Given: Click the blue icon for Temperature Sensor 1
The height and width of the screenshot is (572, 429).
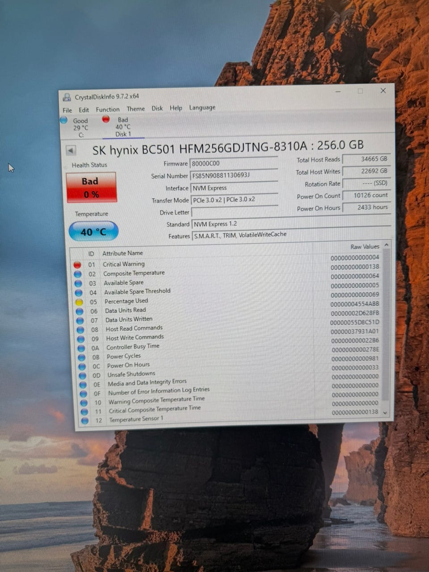Looking at the screenshot, I should pyautogui.click(x=85, y=421).
